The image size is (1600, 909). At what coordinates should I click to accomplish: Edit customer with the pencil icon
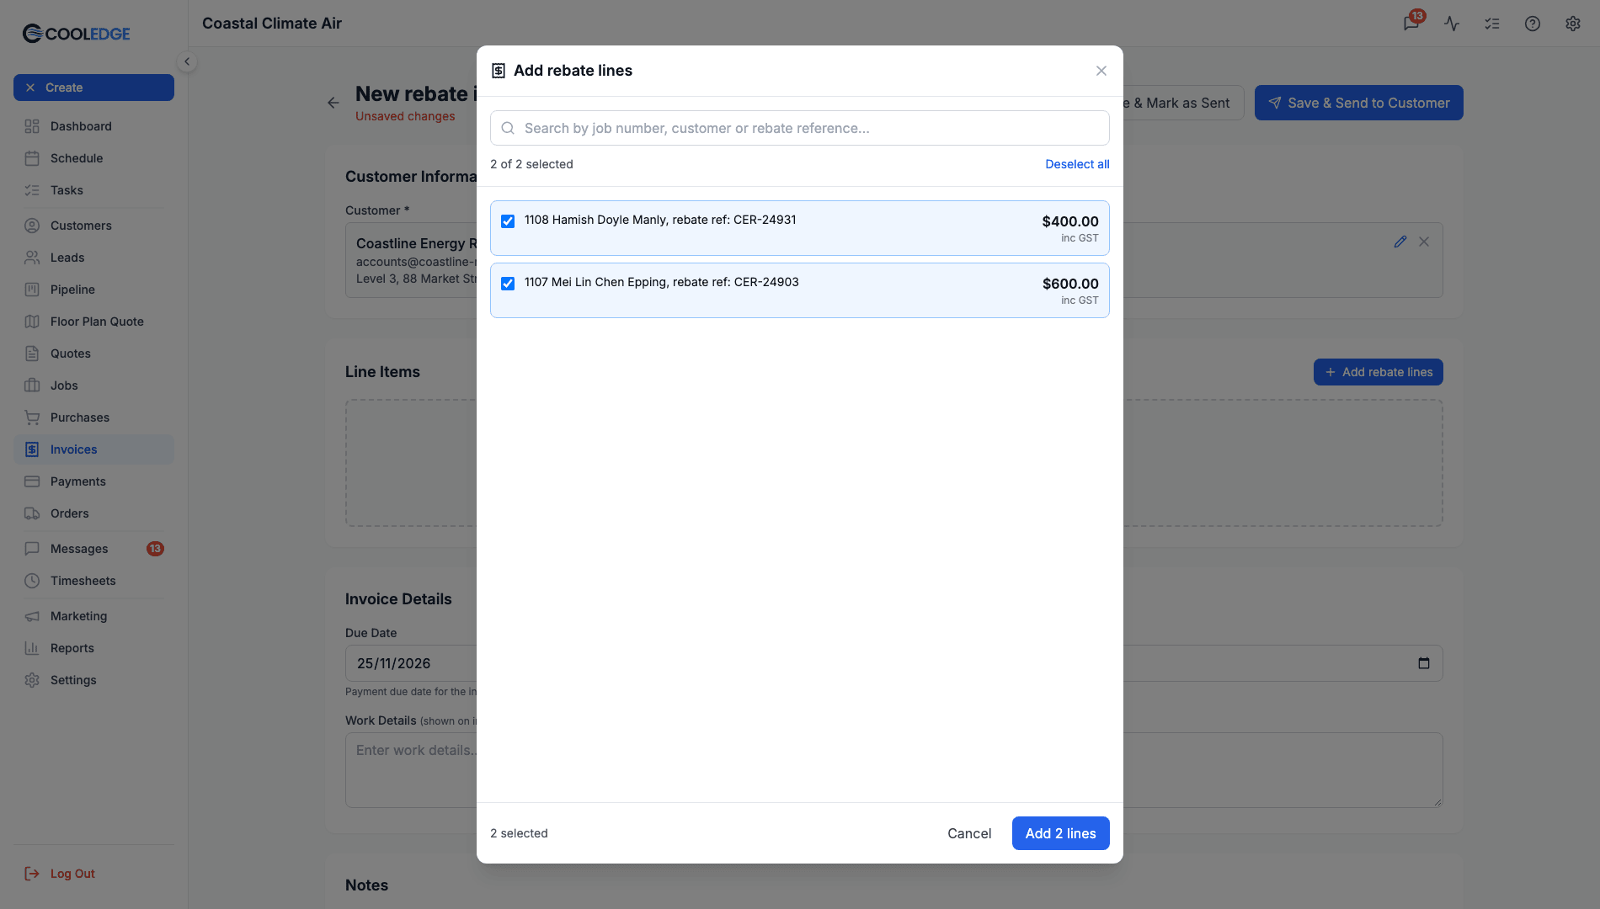click(x=1400, y=242)
